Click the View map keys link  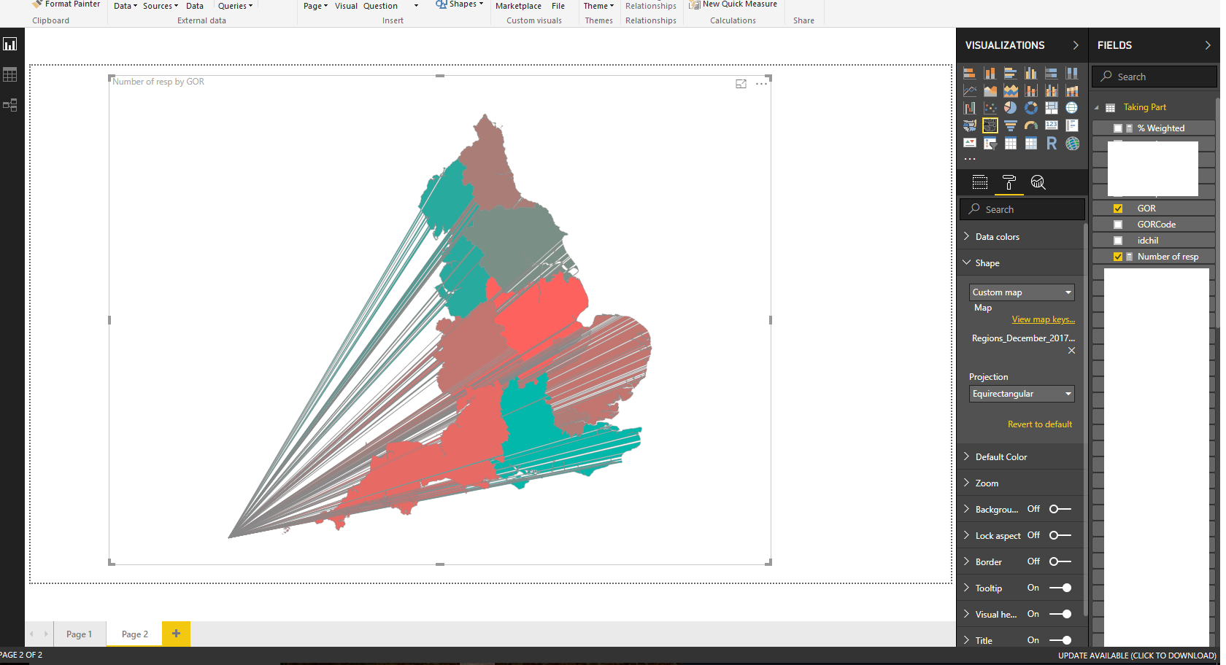pyautogui.click(x=1043, y=319)
